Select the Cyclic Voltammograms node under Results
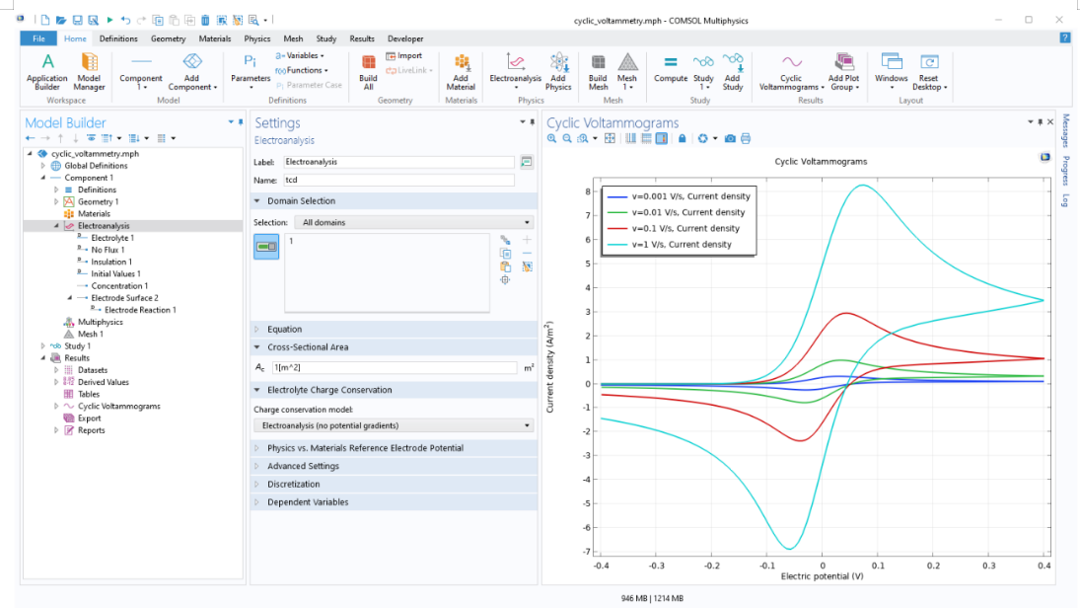The image size is (1080, 608). click(x=118, y=407)
